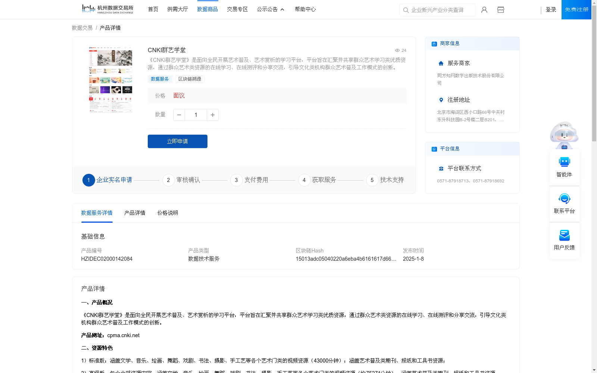Open 联系平台 customer service icon
Screen dimensions: 597x373
click(x=564, y=198)
